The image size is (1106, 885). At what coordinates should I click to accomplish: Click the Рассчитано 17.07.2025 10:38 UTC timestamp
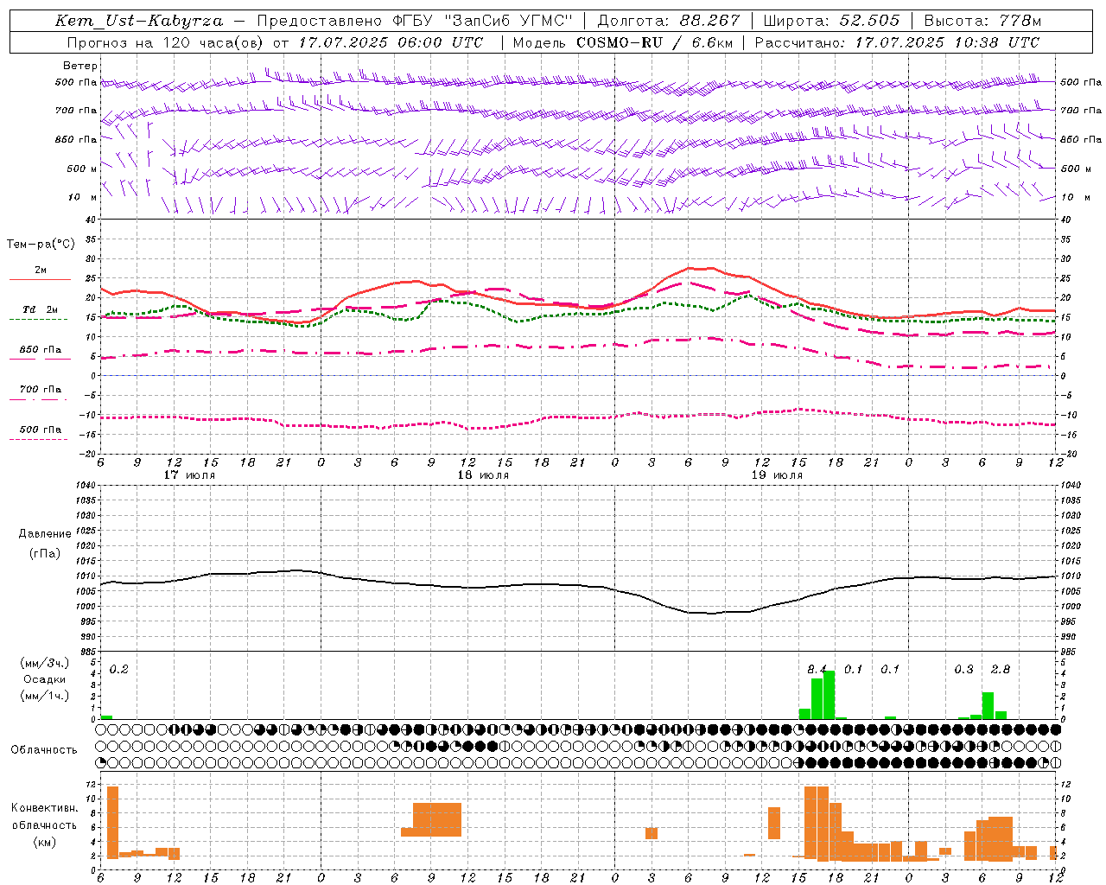[897, 42]
